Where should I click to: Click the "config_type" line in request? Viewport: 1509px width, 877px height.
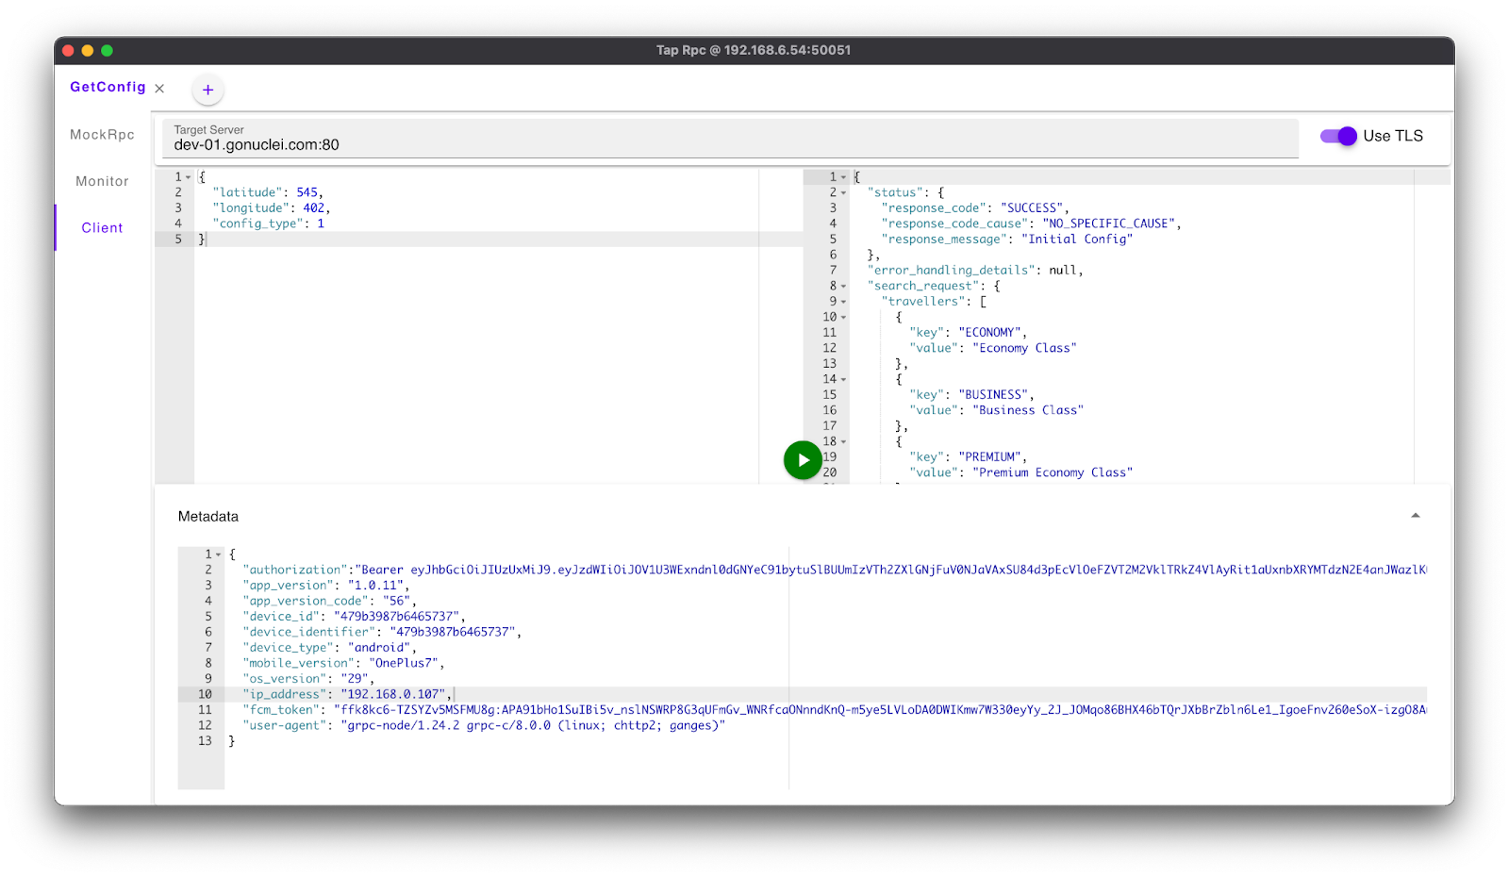[x=269, y=223]
